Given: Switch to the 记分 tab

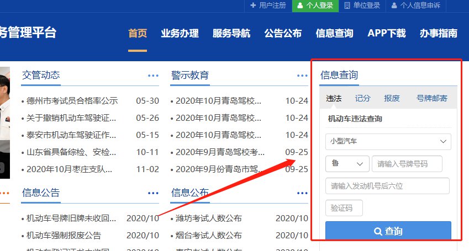Looking at the screenshot, I should click(362, 98).
